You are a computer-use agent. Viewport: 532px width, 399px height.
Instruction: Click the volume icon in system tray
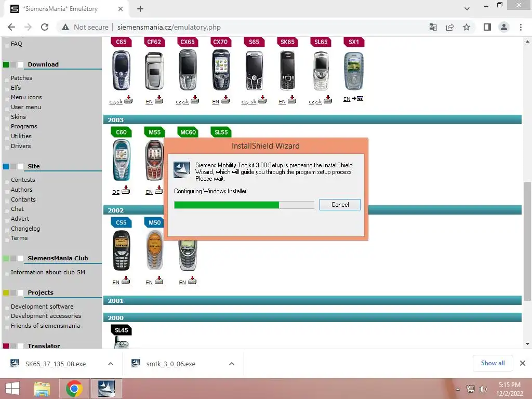(x=483, y=389)
